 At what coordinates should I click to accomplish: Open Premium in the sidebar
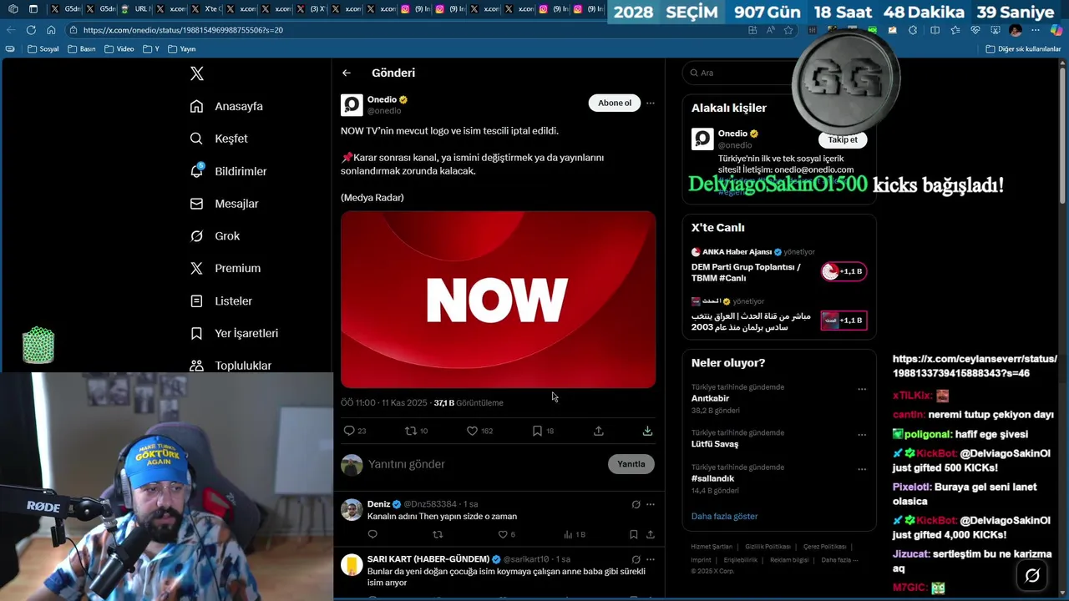point(225,268)
